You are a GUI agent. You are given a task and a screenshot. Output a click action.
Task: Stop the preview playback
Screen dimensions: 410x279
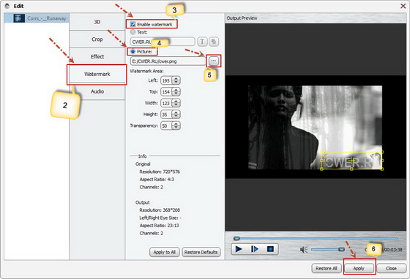tap(270, 249)
